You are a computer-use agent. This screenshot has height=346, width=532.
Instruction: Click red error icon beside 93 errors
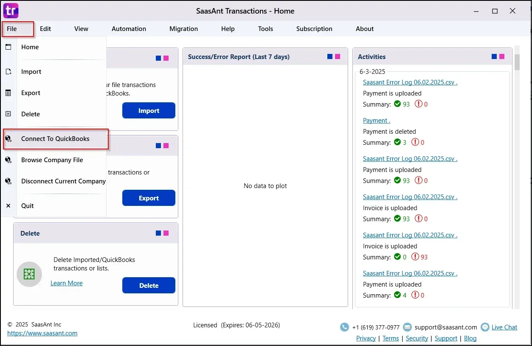pos(415,257)
